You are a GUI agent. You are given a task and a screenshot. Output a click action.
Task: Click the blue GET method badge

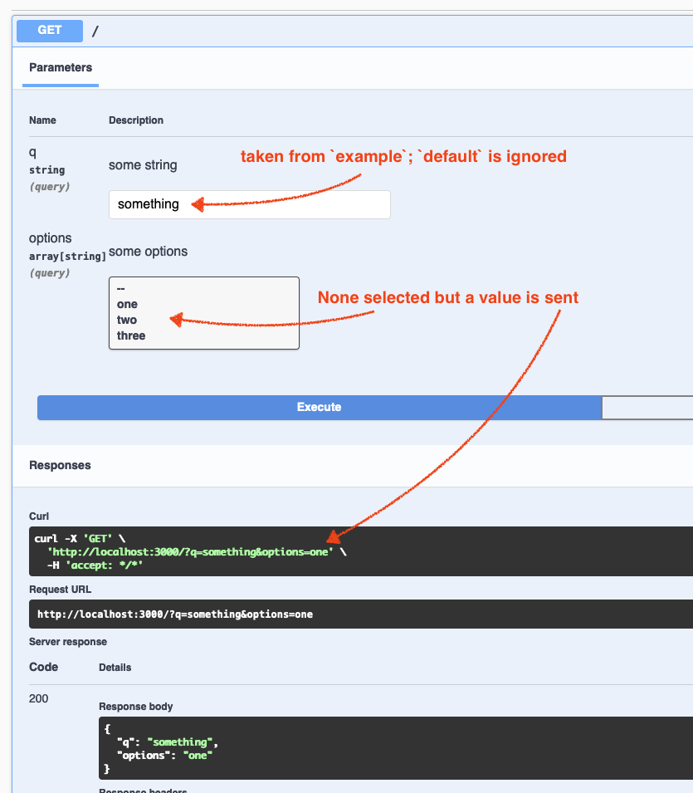tap(49, 30)
